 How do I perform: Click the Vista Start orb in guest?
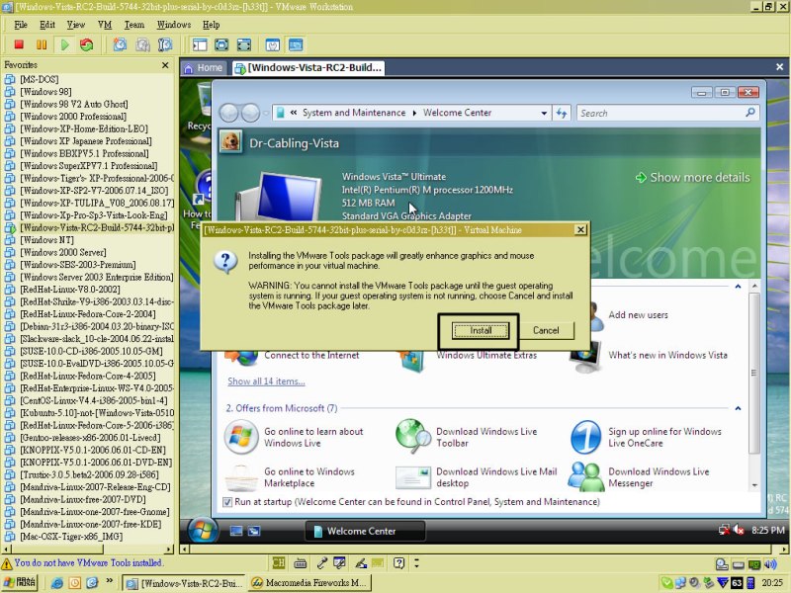(203, 531)
